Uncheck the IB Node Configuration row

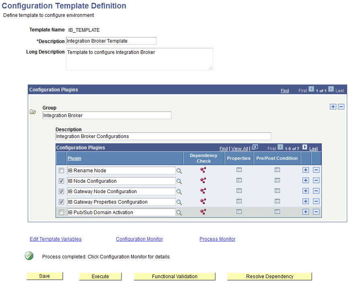(x=61, y=181)
